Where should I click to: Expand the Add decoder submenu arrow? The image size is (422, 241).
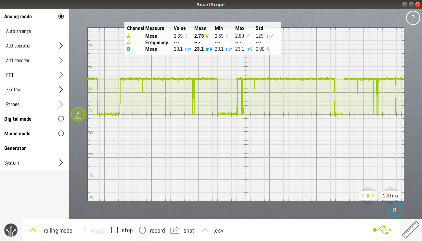point(61,60)
